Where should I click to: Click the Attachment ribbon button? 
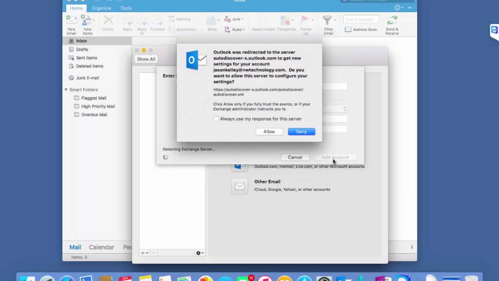tap(182, 29)
